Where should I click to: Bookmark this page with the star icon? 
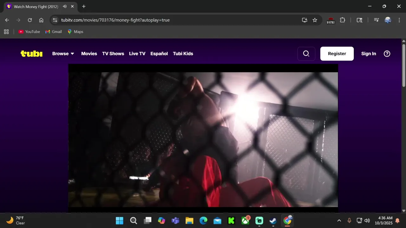click(315, 20)
